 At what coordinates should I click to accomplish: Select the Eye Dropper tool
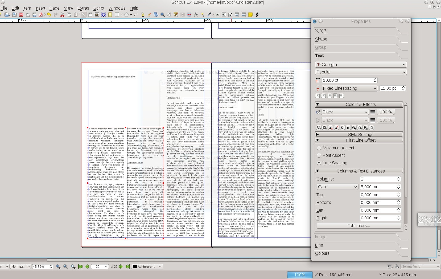click(209, 15)
